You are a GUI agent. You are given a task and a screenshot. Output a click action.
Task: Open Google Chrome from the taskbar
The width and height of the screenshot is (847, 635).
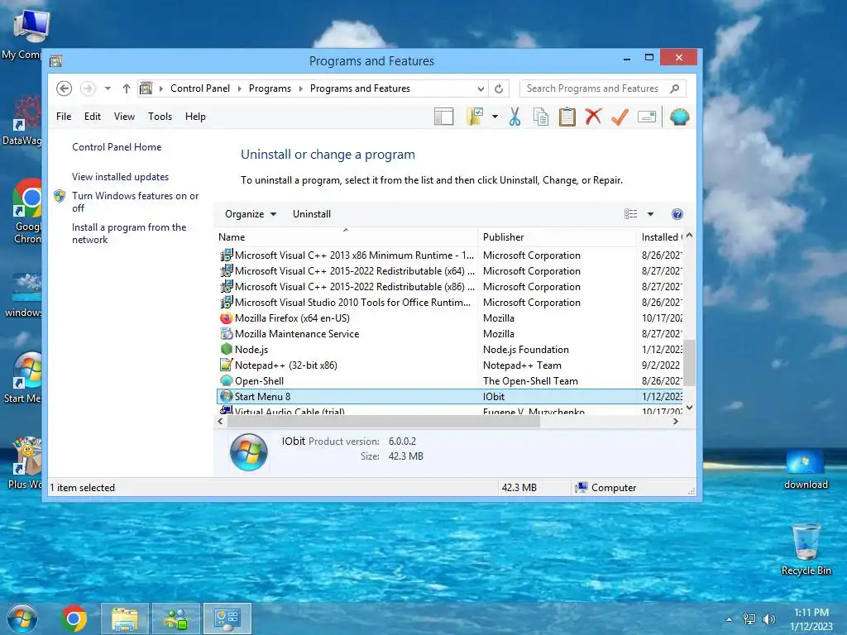[74, 618]
